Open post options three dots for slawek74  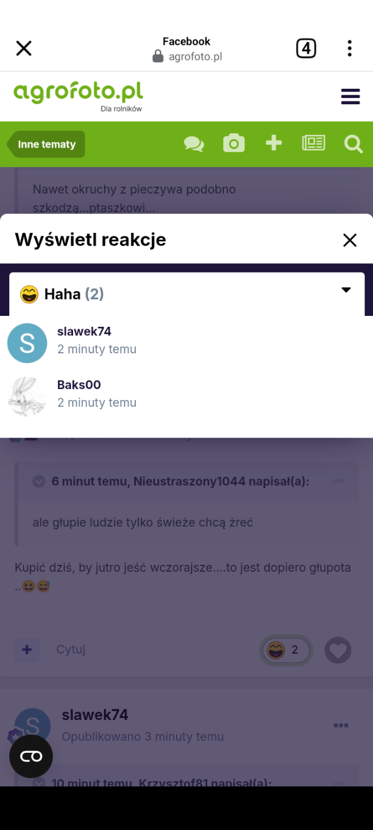[x=341, y=725]
